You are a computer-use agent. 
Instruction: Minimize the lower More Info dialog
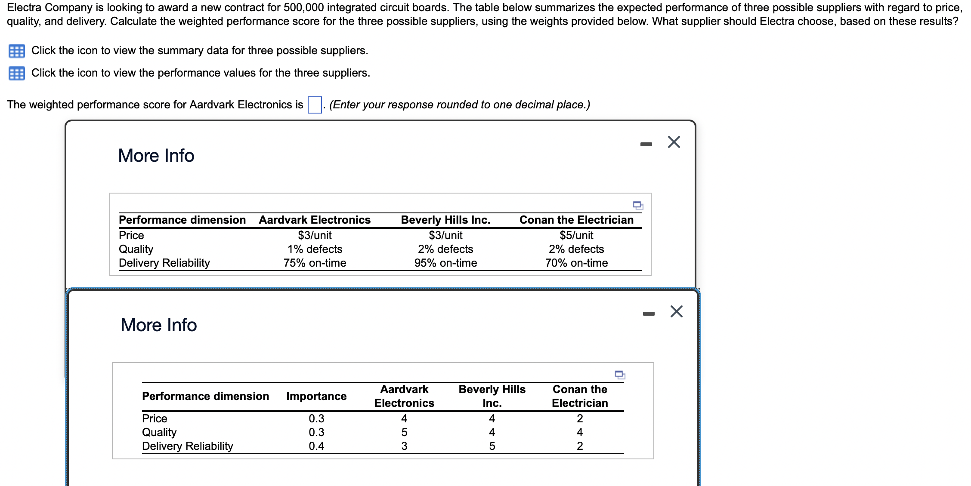648,314
